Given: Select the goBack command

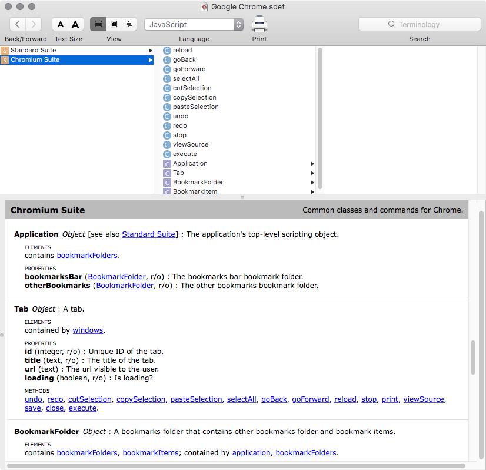Looking at the screenshot, I should click(184, 59).
